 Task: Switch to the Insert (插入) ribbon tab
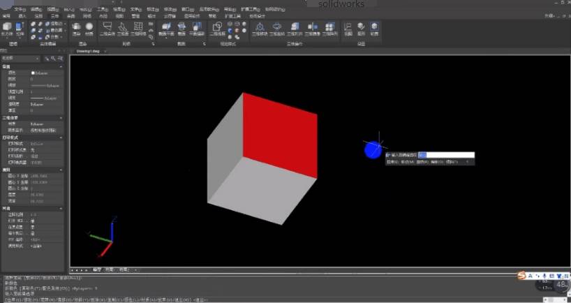(x=22, y=16)
